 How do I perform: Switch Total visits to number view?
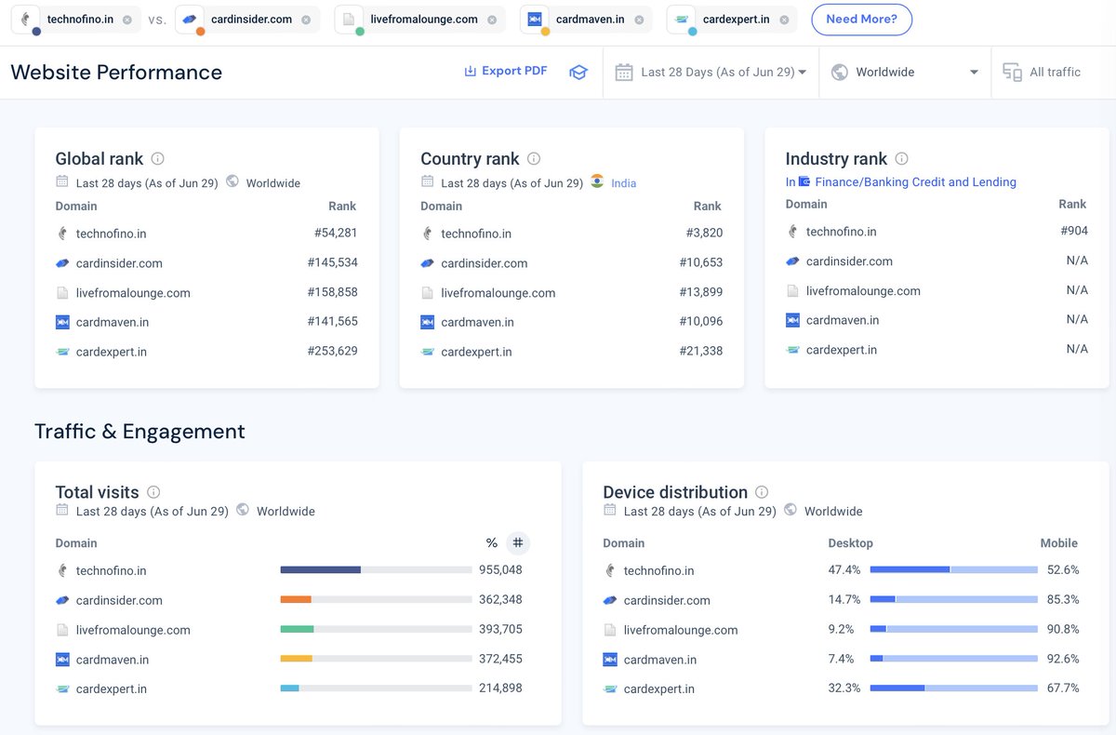click(518, 543)
